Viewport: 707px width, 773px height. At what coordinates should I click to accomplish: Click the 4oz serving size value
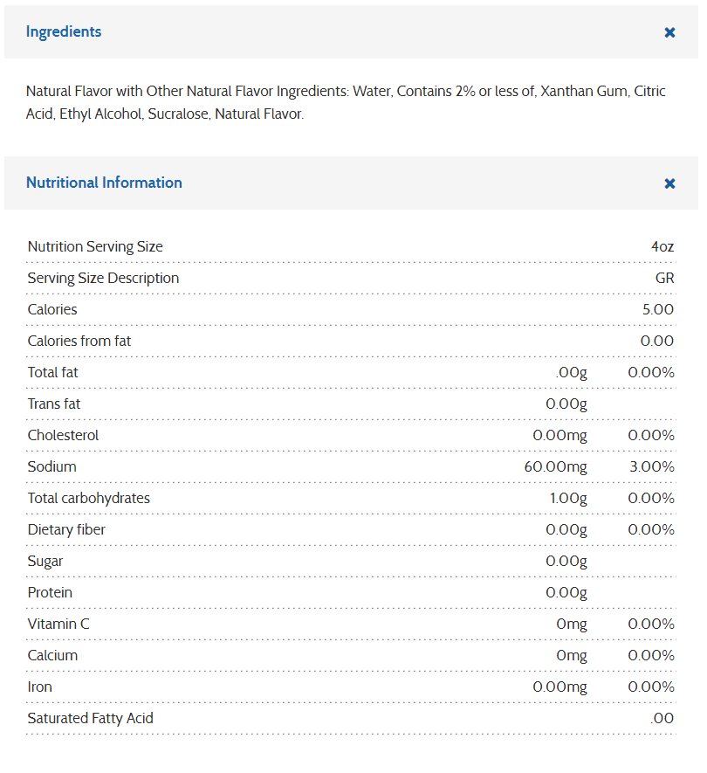(662, 246)
